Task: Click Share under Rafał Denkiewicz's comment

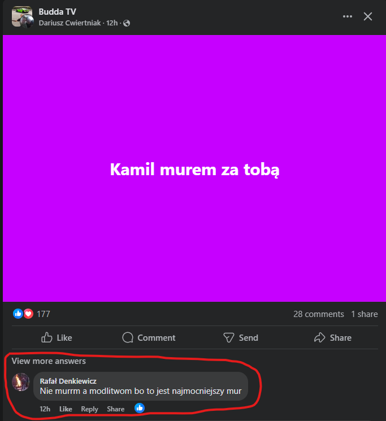Action: tap(115, 409)
